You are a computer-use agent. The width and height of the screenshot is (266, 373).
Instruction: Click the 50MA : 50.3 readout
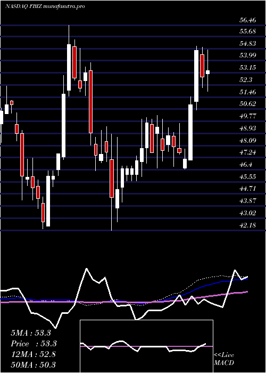coord(33,364)
